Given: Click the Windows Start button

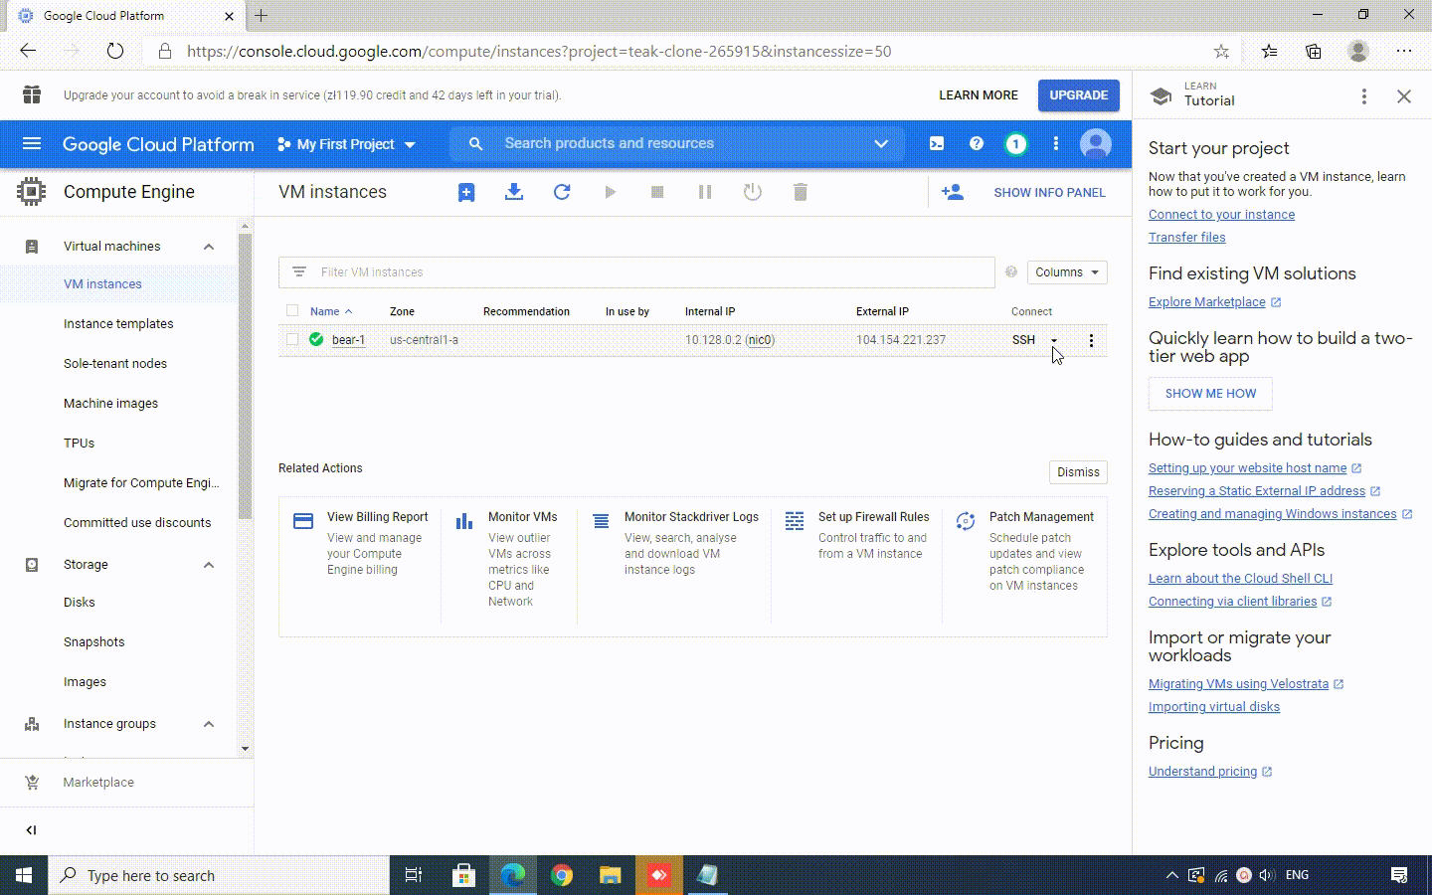Looking at the screenshot, I should (24, 875).
